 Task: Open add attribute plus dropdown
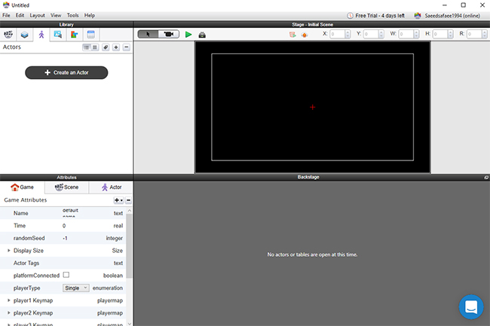(118, 200)
